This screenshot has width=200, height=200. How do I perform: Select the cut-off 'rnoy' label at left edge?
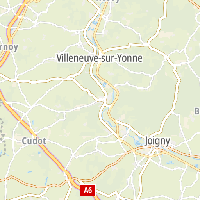(x=9, y=47)
